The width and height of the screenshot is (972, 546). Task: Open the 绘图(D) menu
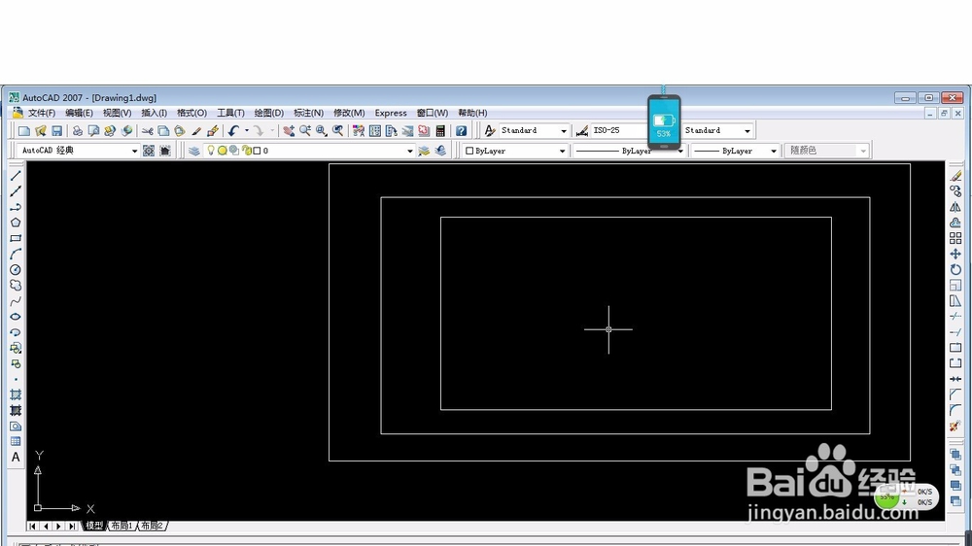point(268,113)
